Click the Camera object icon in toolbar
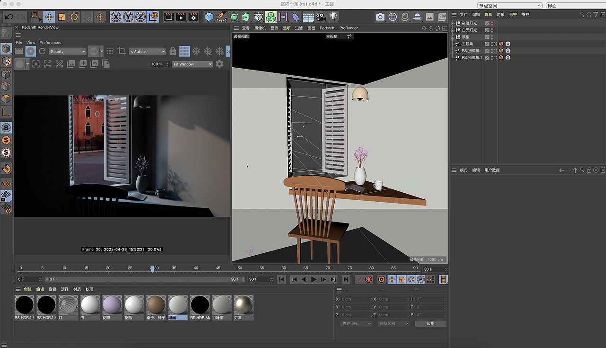This screenshot has height=348, width=606. (x=321, y=17)
